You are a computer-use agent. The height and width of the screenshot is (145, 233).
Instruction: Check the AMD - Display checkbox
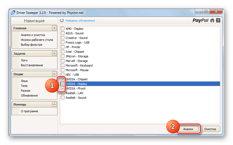[63, 28]
